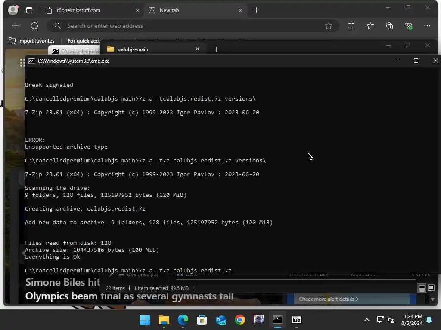Viewport: 441px width, 330px height.
Task: Open Windows Start menu
Action: 145,320
